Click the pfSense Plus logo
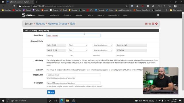The image size is (184, 103). pyautogui.click(x=28, y=15)
